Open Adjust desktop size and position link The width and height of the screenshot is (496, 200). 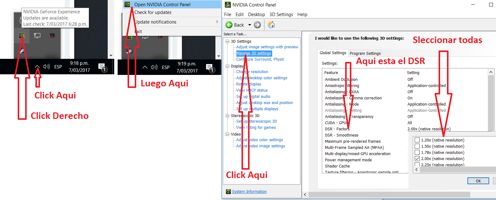[x=264, y=103]
